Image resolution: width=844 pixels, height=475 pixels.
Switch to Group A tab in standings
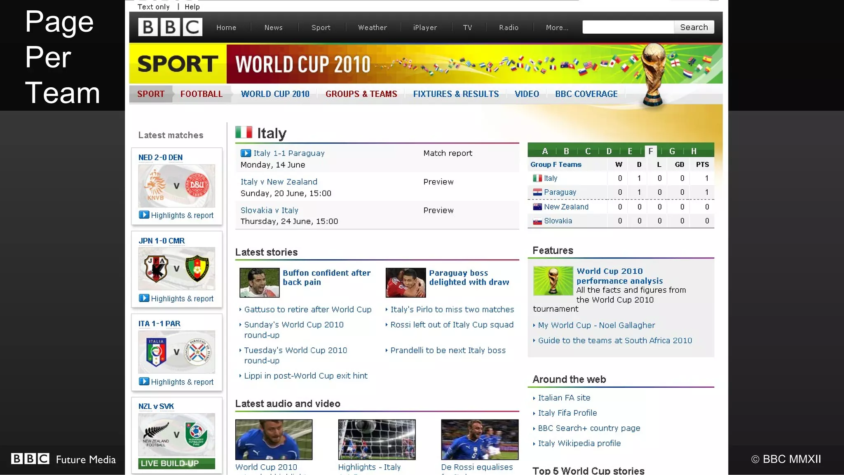[545, 151]
